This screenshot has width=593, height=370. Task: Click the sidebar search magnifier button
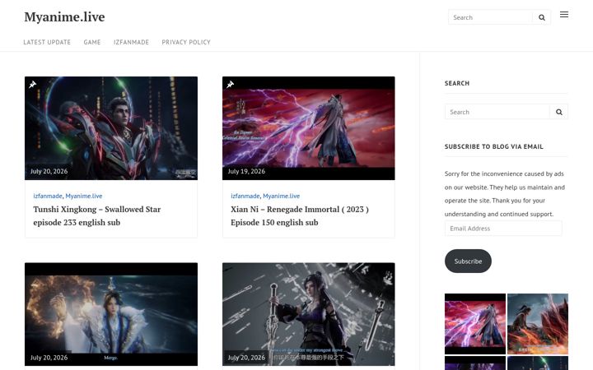point(558,112)
